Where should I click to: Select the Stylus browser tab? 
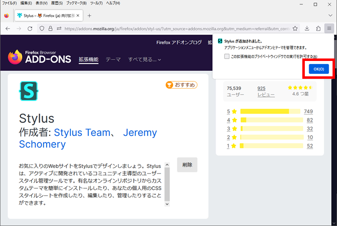coord(49,15)
